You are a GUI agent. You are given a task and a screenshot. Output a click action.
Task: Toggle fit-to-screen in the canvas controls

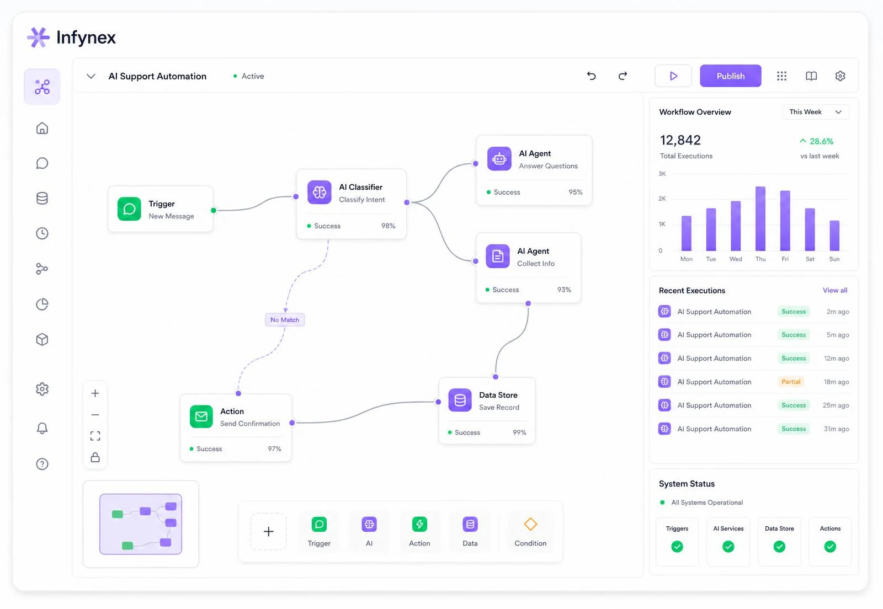point(95,436)
